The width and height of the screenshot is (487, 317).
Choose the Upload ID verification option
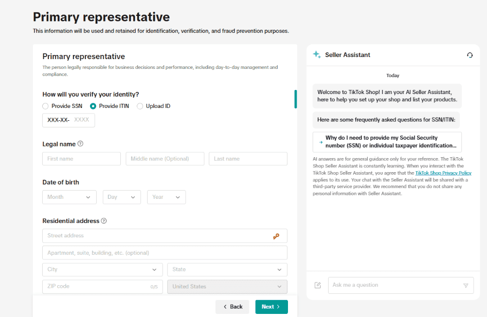[x=139, y=106]
